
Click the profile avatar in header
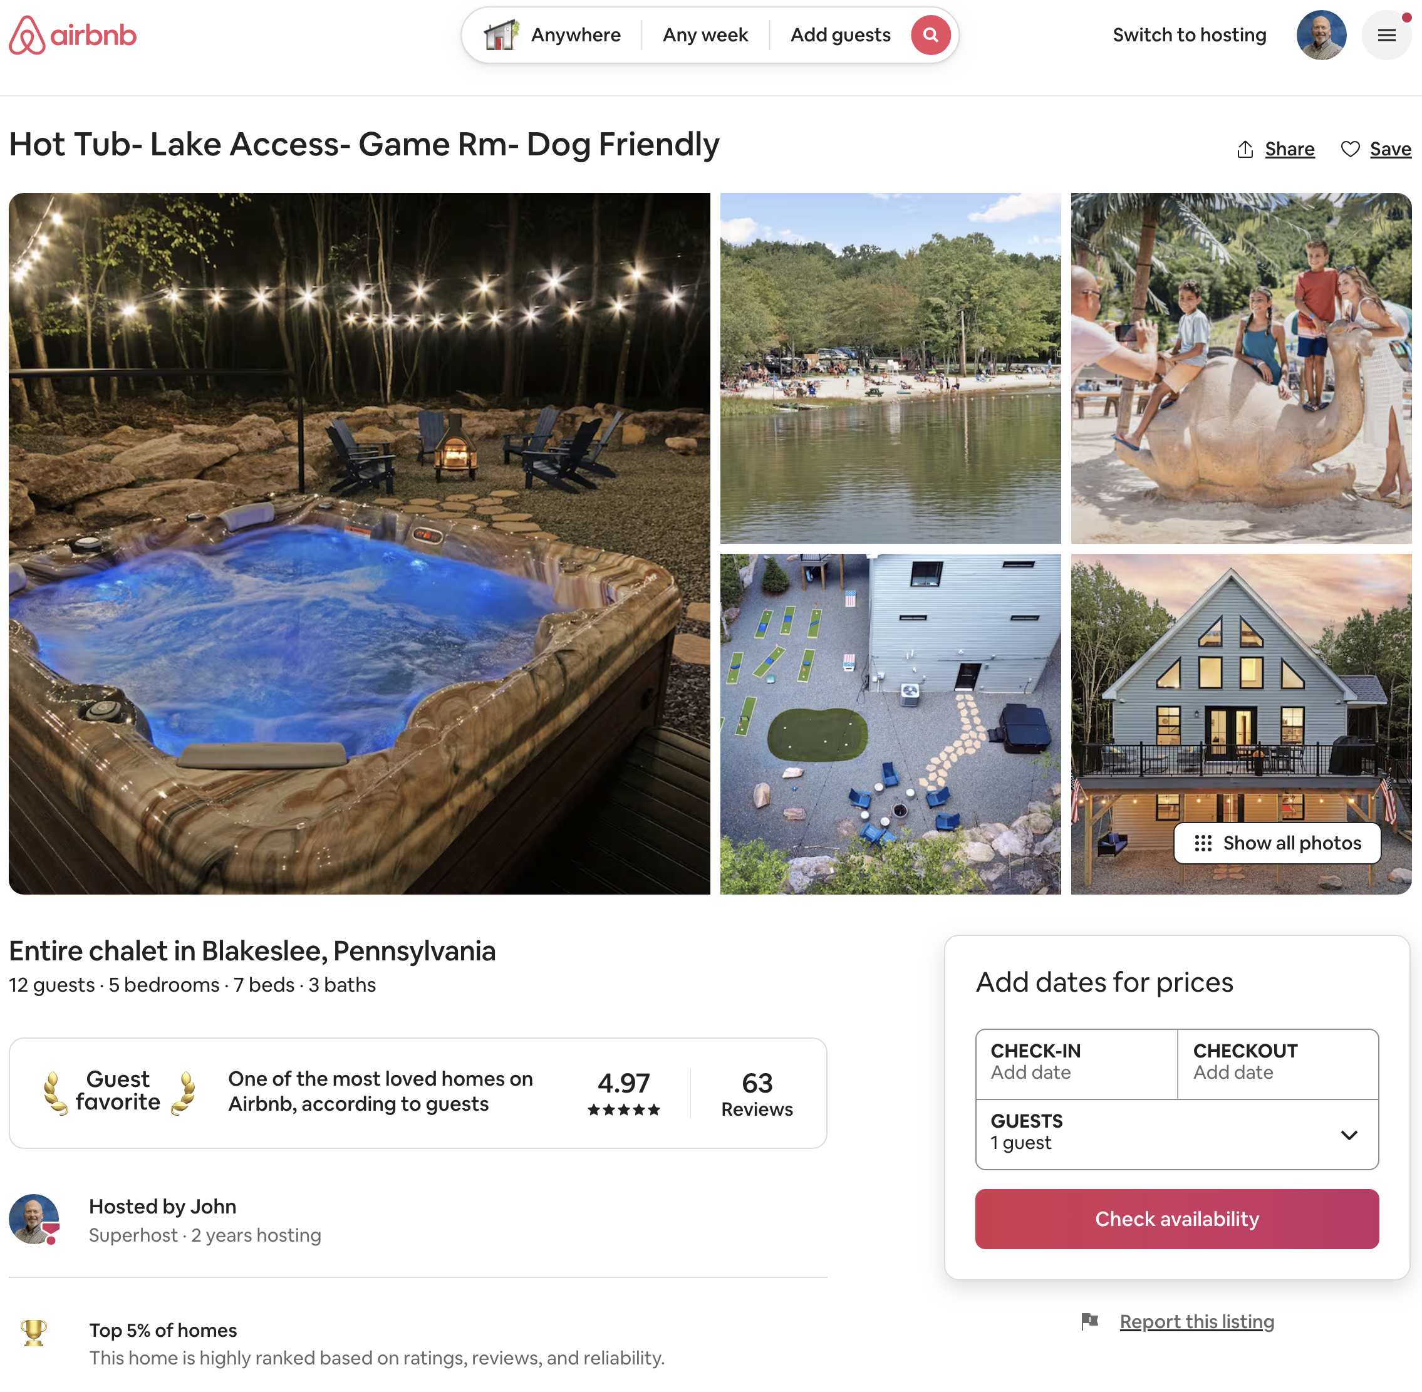click(x=1321, y=35)
